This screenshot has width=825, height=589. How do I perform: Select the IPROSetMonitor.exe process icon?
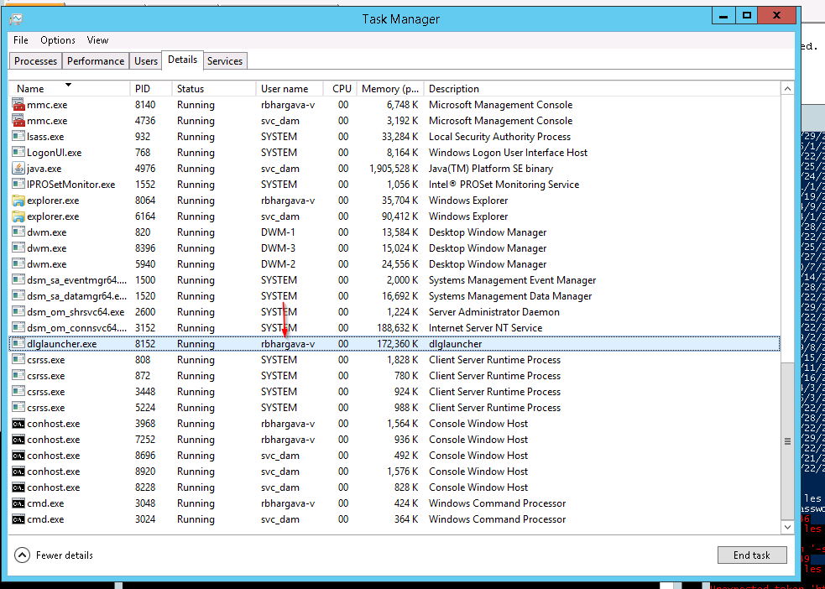(x=18, y=185)
